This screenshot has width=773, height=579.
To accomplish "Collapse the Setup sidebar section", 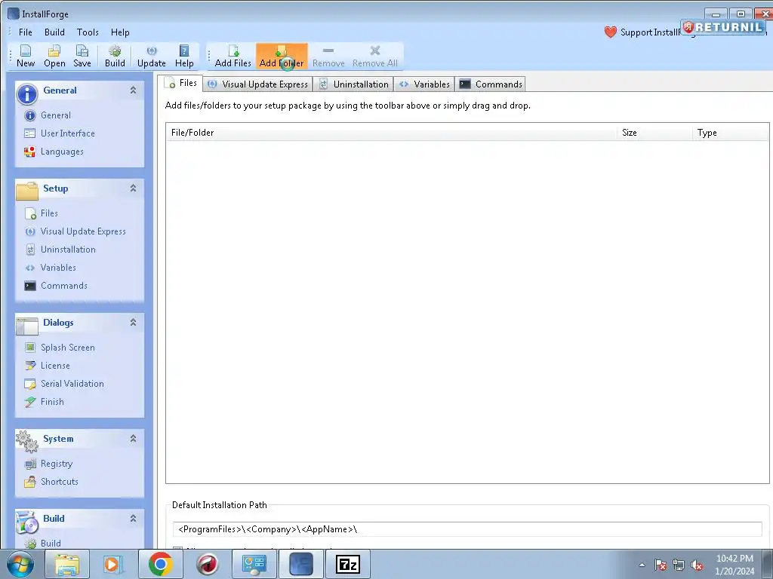I will coord(133,188).
